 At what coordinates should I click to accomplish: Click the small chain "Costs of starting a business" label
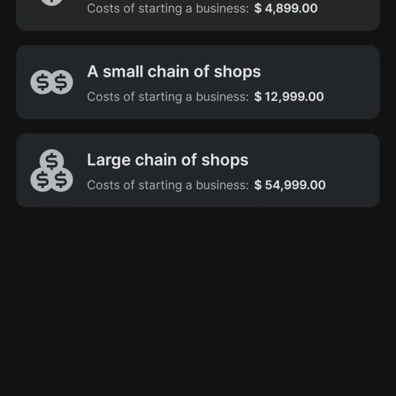(x=168, y=97)
